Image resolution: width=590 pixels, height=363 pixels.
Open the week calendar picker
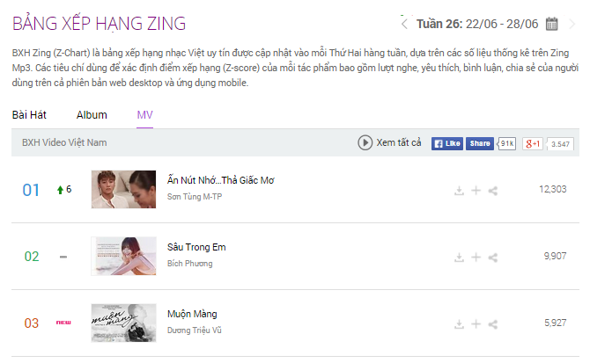tap(552, 24)
